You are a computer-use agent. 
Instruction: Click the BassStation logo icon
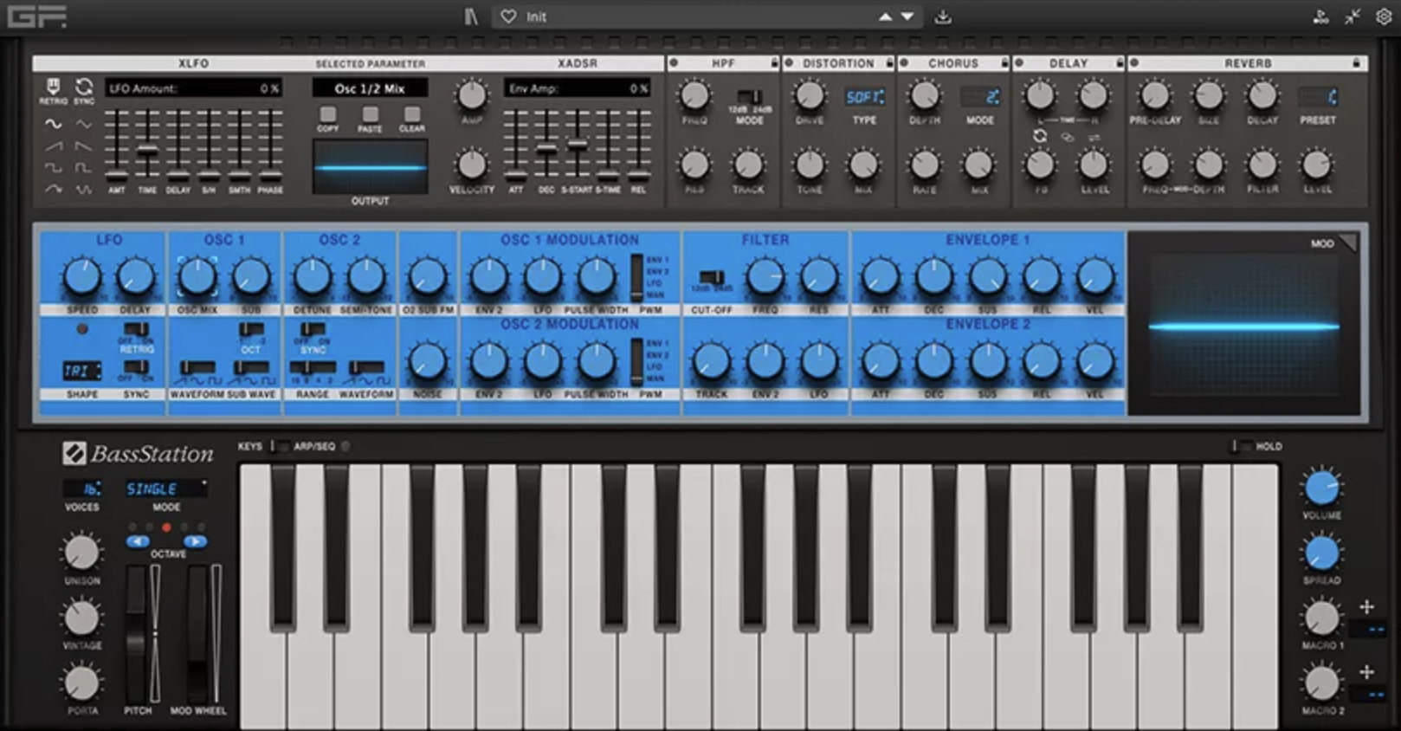point(74,453)
